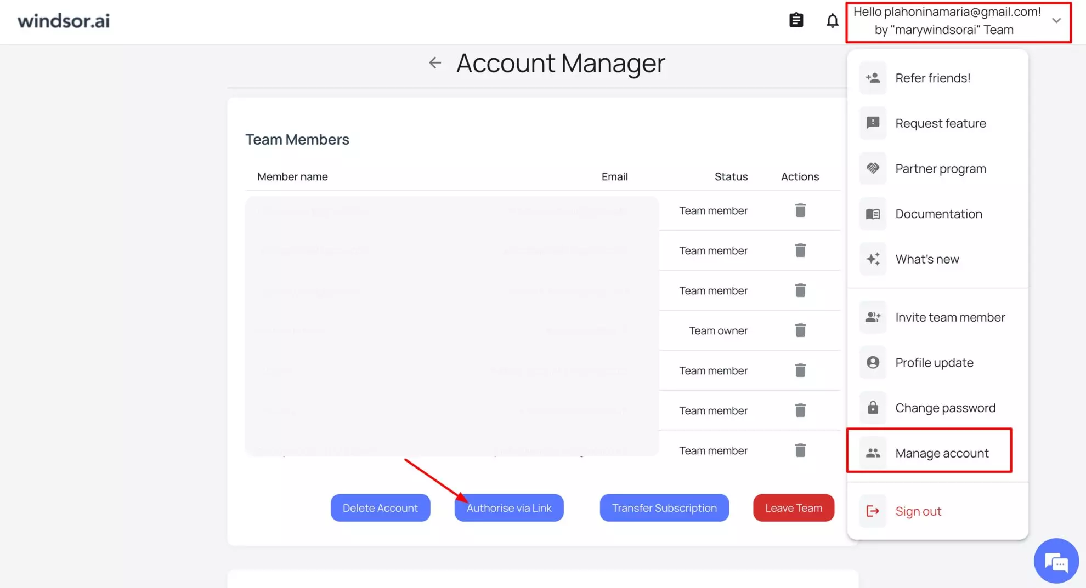Click the clipboard tasks icon in top bar
The image size is (1086, 588).
796,20
